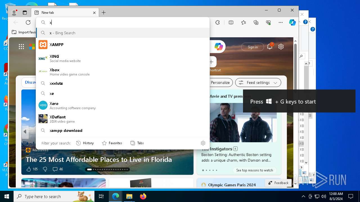Select the xampp download suggestion
Image resolution: width=360 pixels, height=202 pixels.
123,130
